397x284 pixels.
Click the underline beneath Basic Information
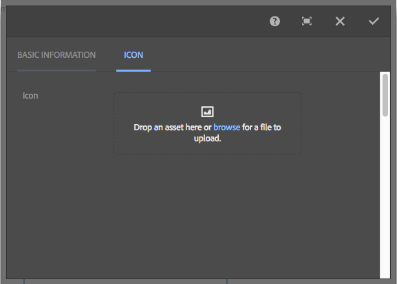click(56, 70)
